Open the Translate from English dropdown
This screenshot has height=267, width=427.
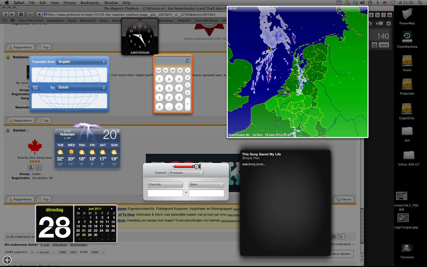pyautogui.click(x=82, y=62)
